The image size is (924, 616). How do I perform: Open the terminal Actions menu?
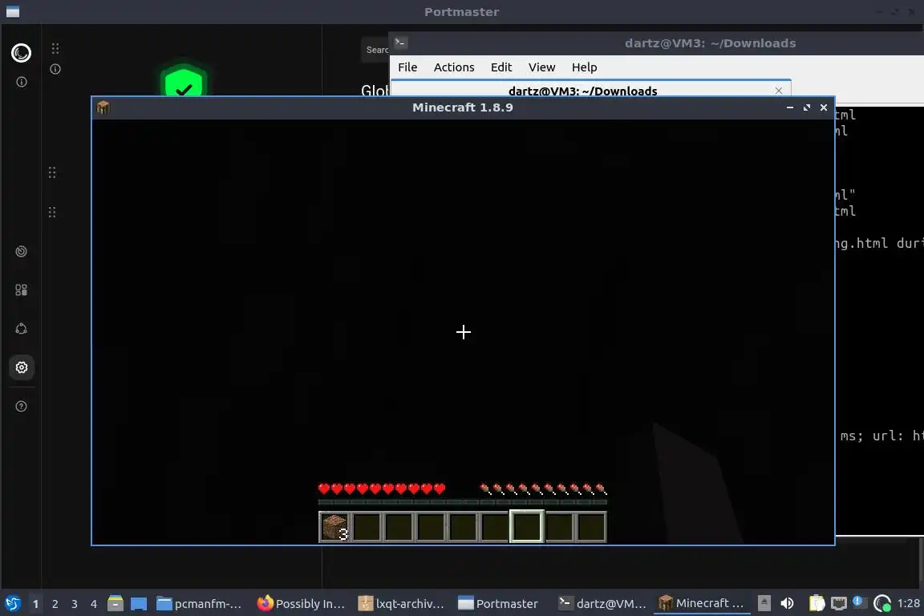[454, 67]
